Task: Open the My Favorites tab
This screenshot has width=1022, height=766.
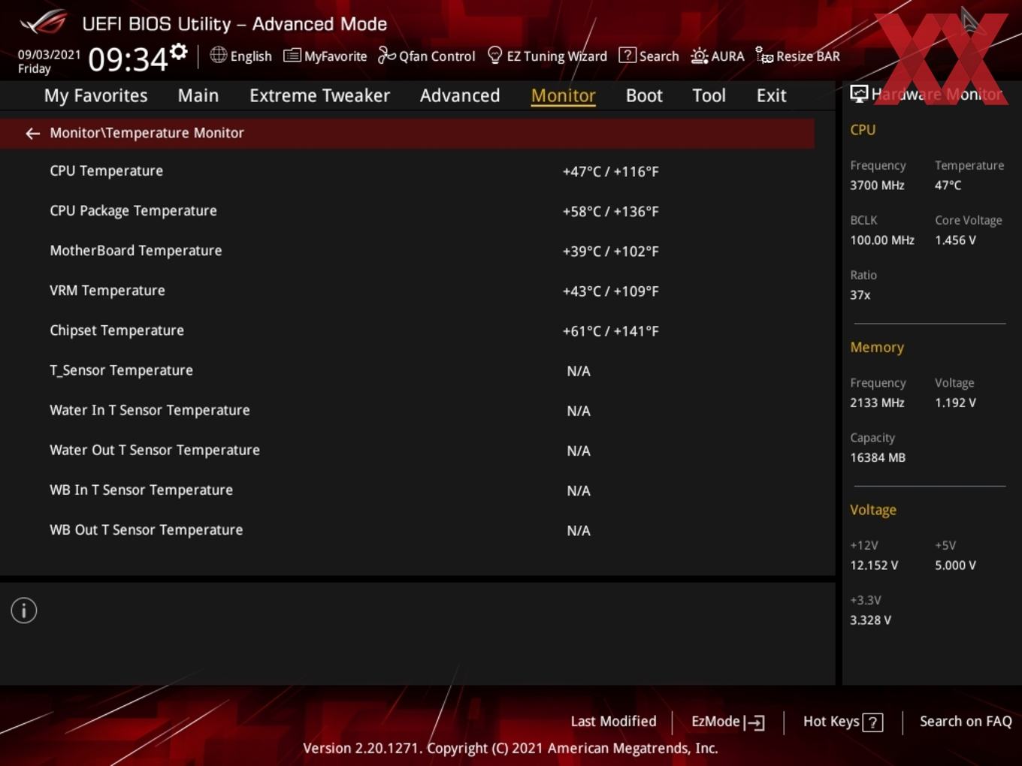Action: [95, 95]
